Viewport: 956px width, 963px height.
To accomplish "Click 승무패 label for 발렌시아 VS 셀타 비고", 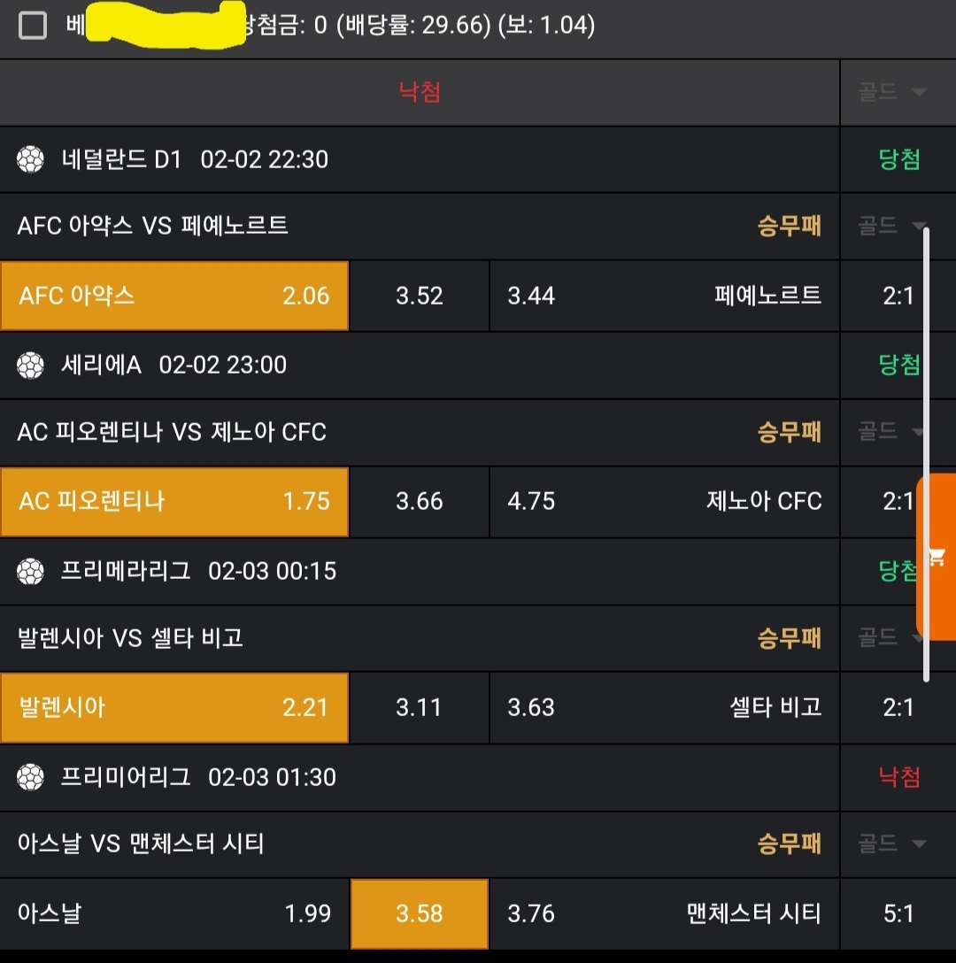I will coord(789,638).
